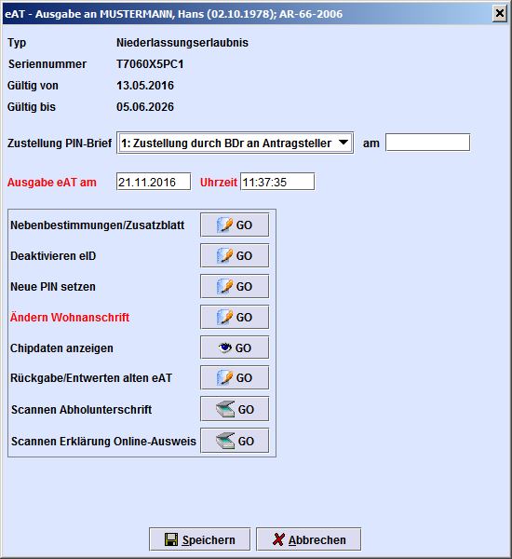Click the GO text for Chipdaten anzeigen

(x=243, y=348)
